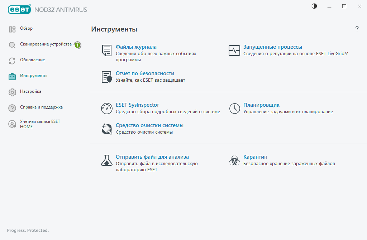Click the Обзор dashboard icon in sidebar

12,29
